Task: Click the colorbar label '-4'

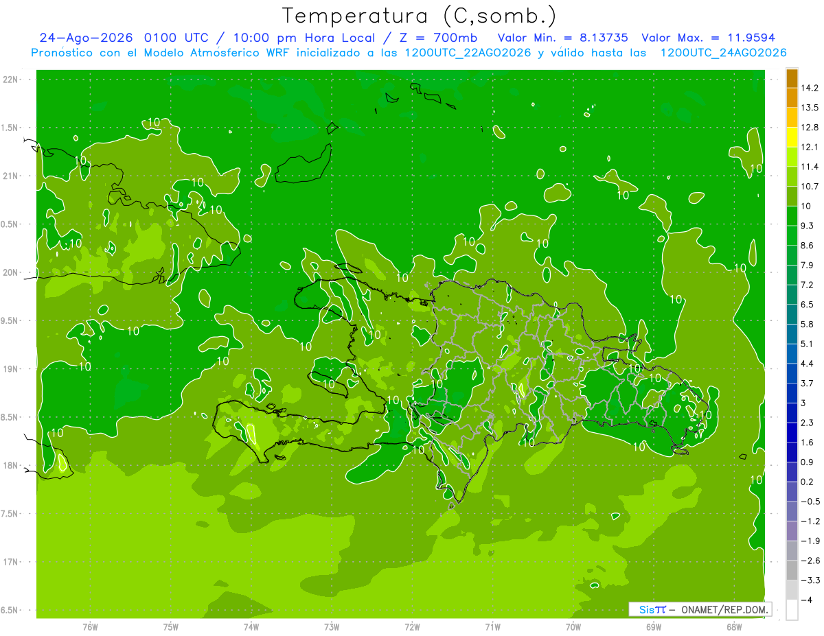Action: tap(808, 600)
